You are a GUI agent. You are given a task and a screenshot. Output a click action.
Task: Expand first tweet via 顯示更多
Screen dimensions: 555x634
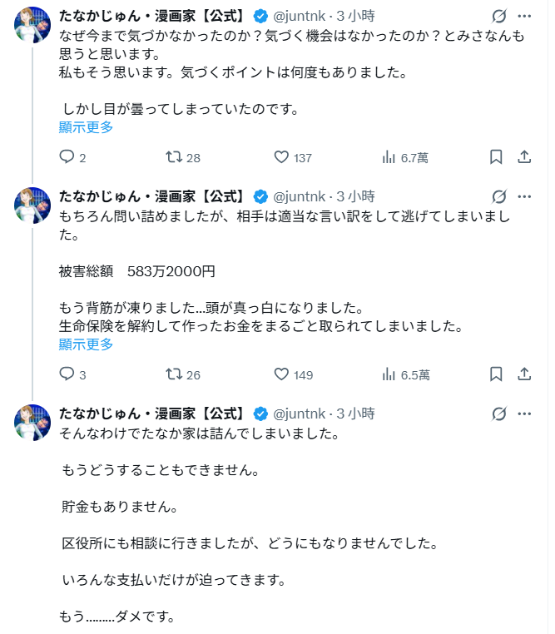(86, 127)
